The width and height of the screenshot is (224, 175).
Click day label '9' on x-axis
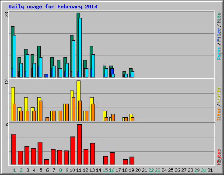coord(67,170)
